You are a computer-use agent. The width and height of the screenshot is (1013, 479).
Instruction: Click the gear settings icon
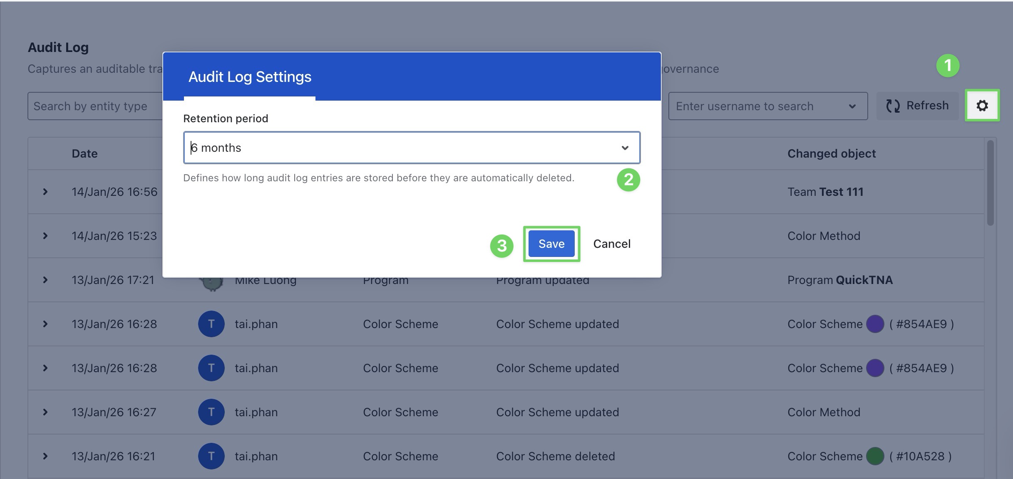[982, 106]
